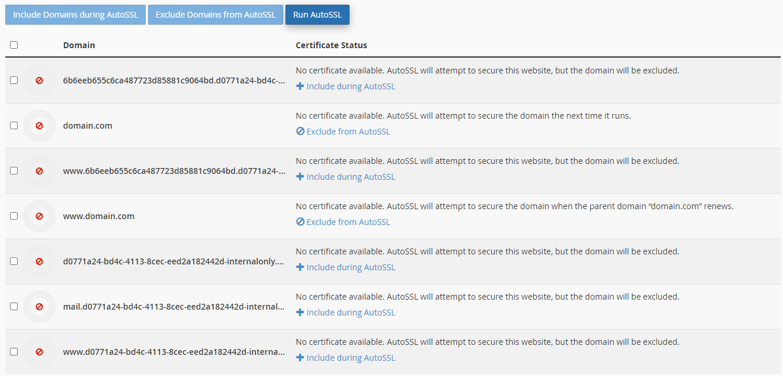Click the Certificate Status column header
The width and height of the screenshot is (783, 376).
(x=331, y=45)
